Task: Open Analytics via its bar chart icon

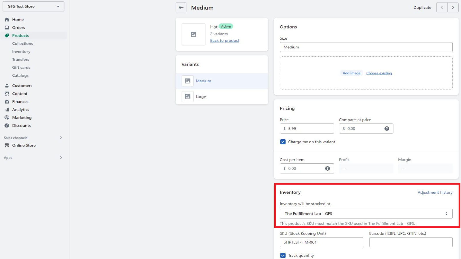Action: click(7, 110)
